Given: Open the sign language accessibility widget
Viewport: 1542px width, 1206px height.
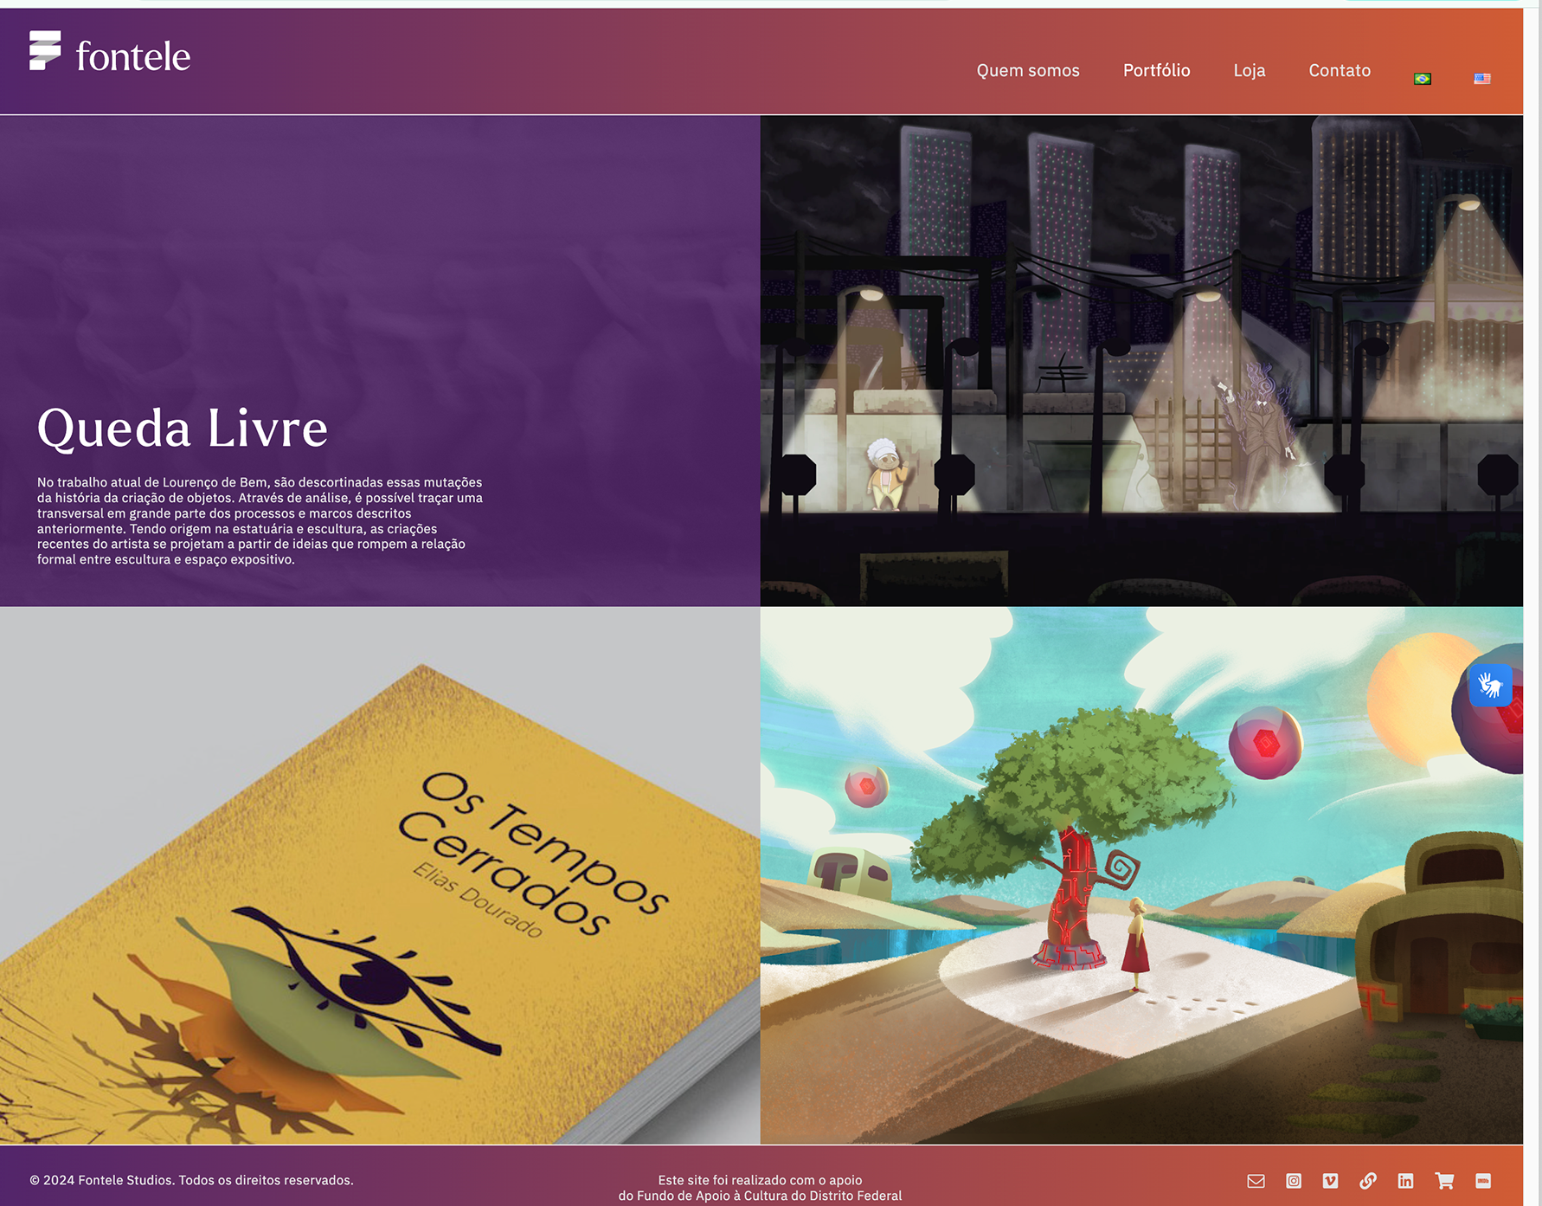Looking at the screenshot, I should click(x=1490, y=686).
